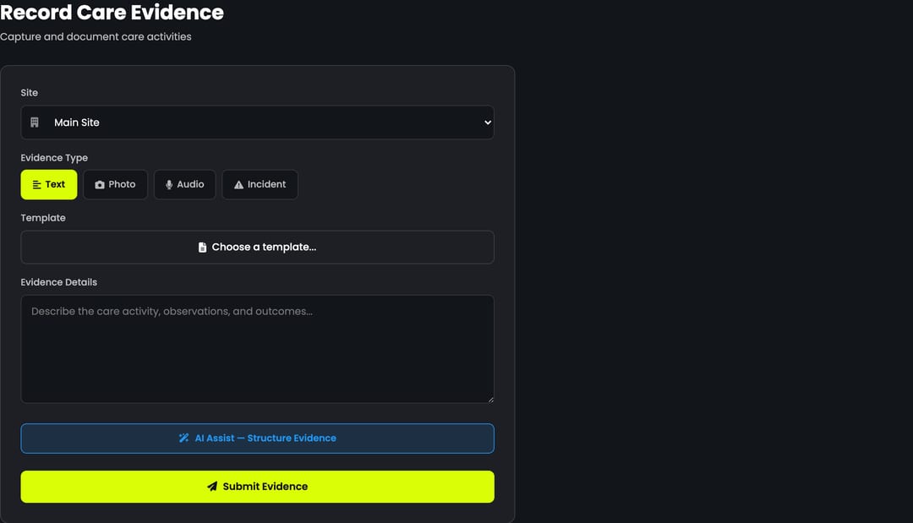Click the chevron arrow of Site selector

pos(488,123)
